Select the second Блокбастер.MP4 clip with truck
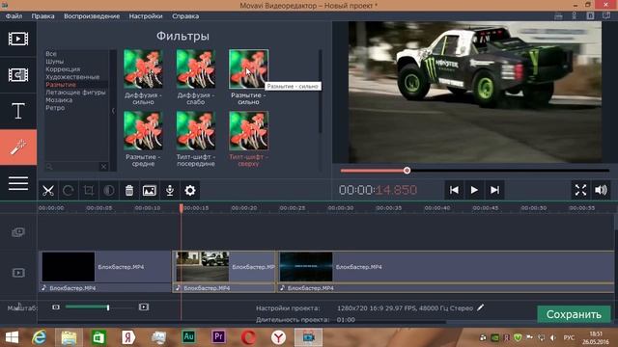Image resolution: width=618 pixels, height=347 pixels. pyautogui.click(x=224, y=267)
